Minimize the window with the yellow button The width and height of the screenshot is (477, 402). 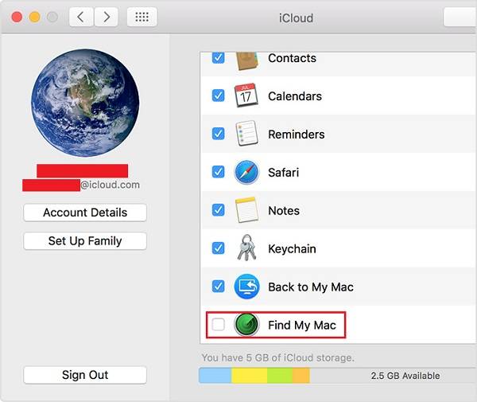coord(35,17)
